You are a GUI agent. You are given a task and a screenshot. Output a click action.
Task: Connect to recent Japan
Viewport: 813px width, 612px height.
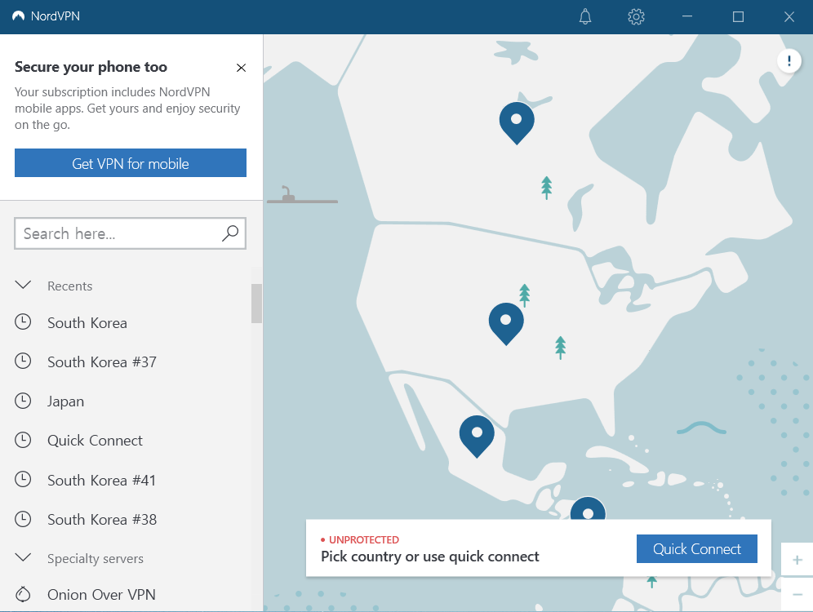click(65, 401)
